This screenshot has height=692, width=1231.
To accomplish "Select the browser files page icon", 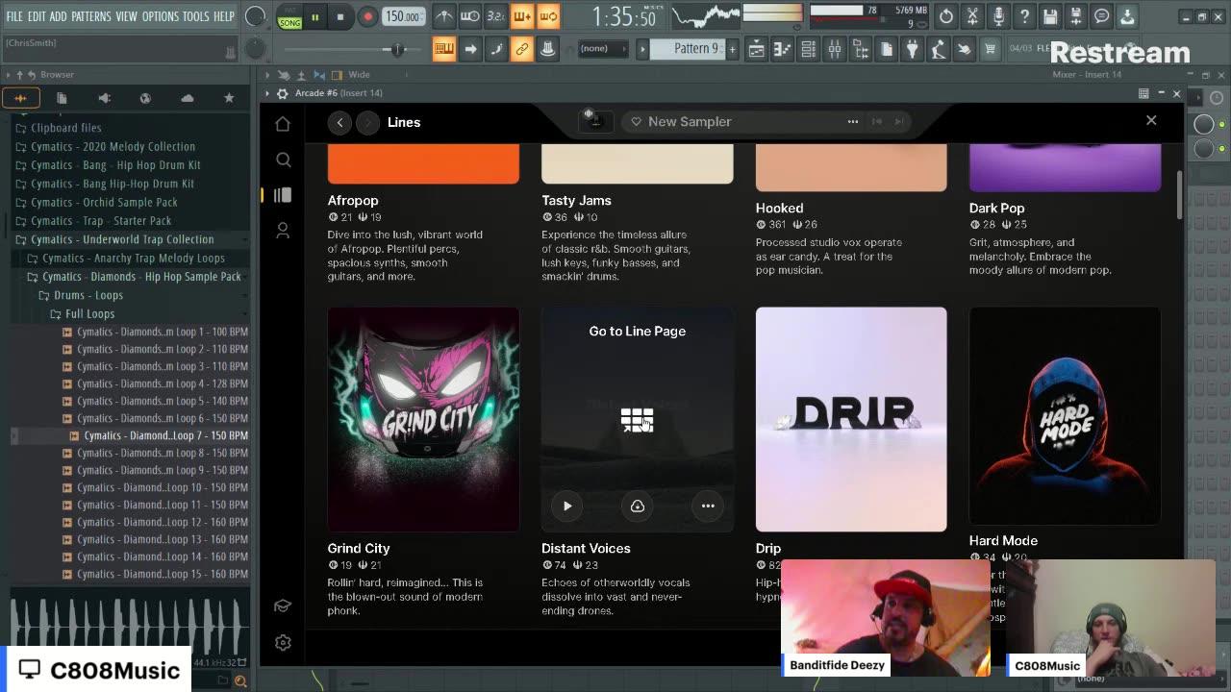I will (62, 98).
